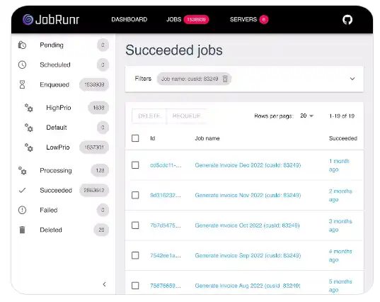Screen dimensions: 380x302
Task: Click the Pending jobs icon
Action: [22, 45]
